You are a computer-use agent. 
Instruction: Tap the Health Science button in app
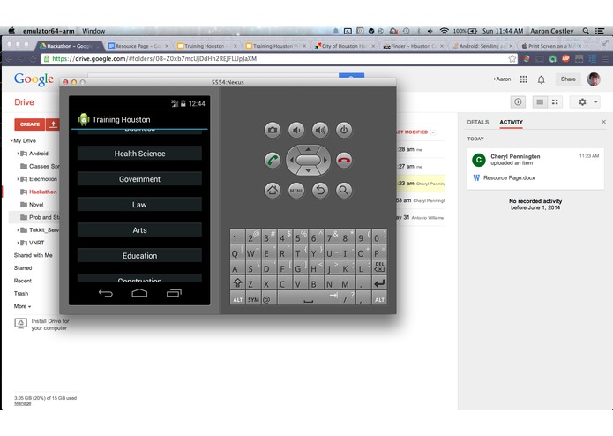tap(139, 154)
